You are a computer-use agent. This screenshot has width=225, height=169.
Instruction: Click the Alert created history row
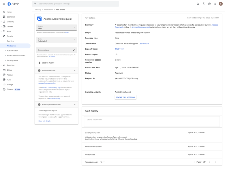152,155
